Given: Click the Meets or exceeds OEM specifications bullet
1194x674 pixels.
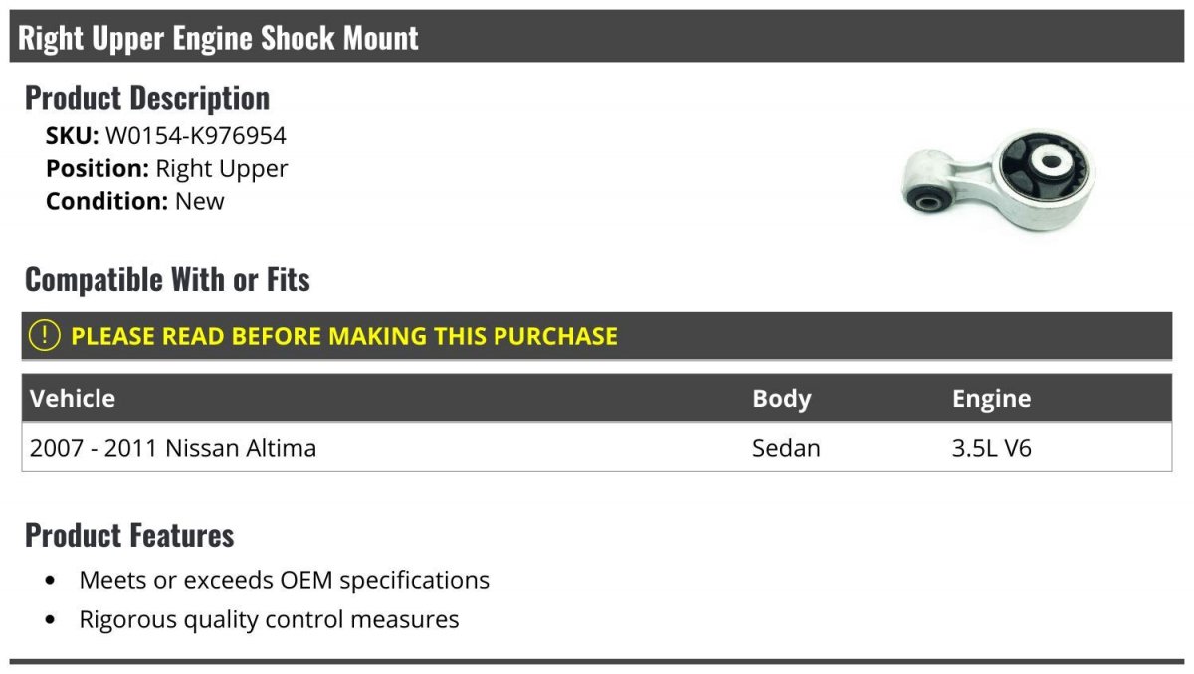Looking at the screenshot, I should pyautogui.click(x=285, y=580).
